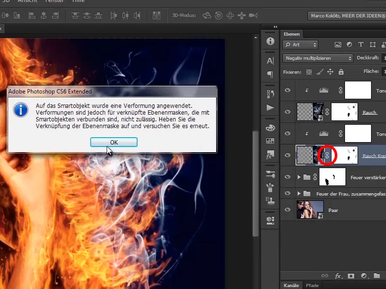386x289 pixels.
Task: Open the layer filter type dropdown Art
Action: (x=300, y=45)
